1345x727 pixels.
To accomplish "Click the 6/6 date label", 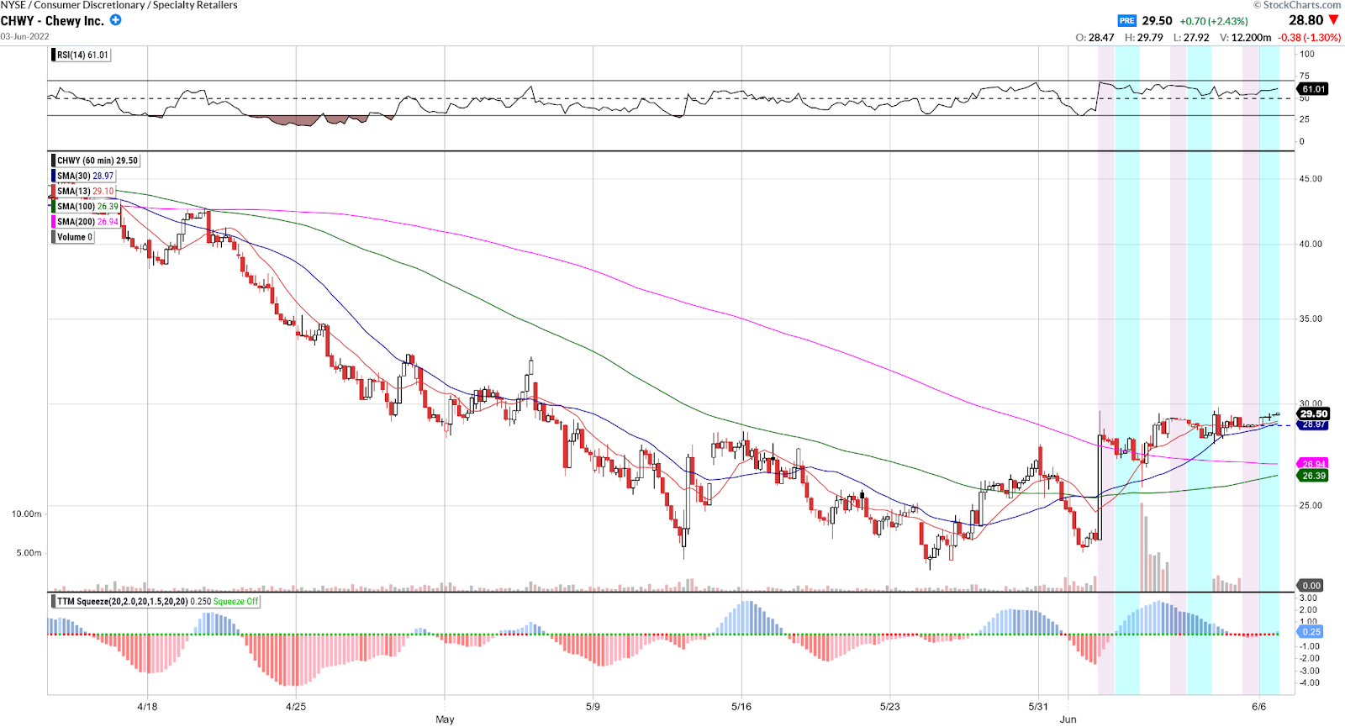I will (x=1258, y=707).
